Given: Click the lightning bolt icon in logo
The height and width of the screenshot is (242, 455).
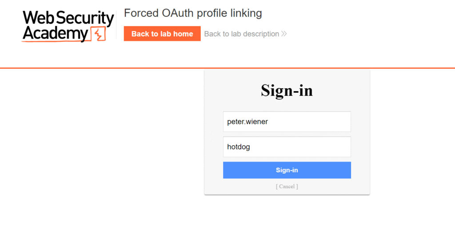Looking at the screenshot, I should 98,34.
